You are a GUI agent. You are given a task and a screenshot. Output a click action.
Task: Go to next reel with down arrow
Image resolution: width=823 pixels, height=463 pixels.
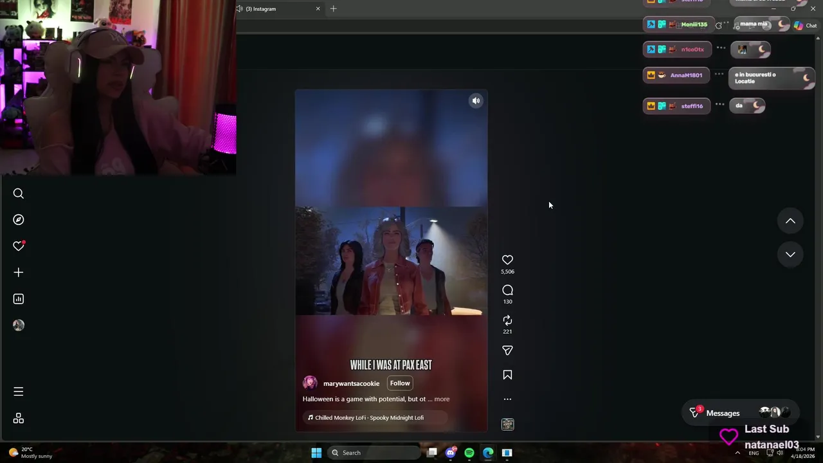(x=790, y=255)
